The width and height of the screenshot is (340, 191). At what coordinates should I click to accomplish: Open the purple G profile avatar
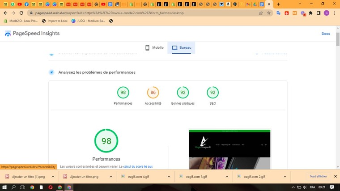point(327,13)
